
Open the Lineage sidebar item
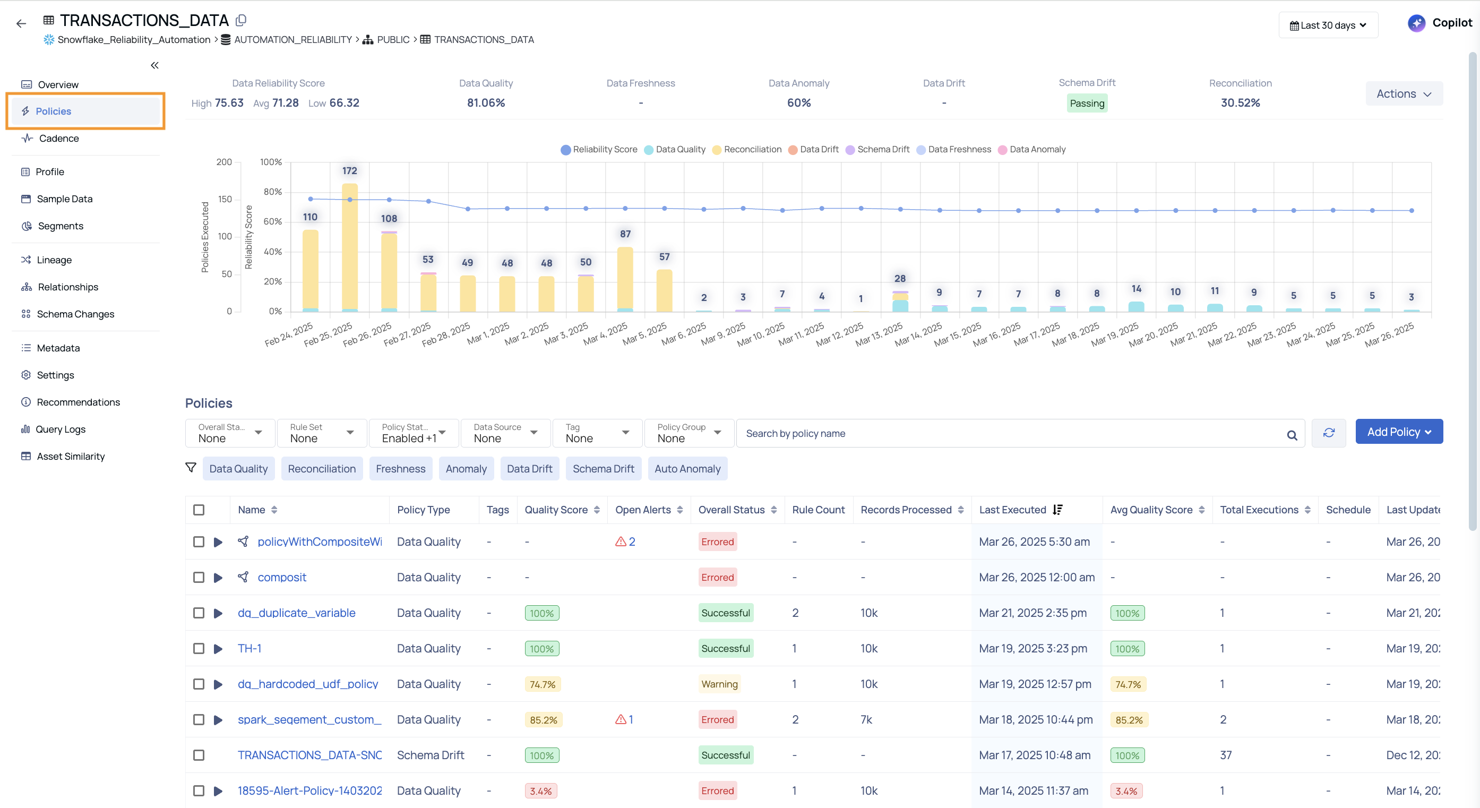coord(54,260)
